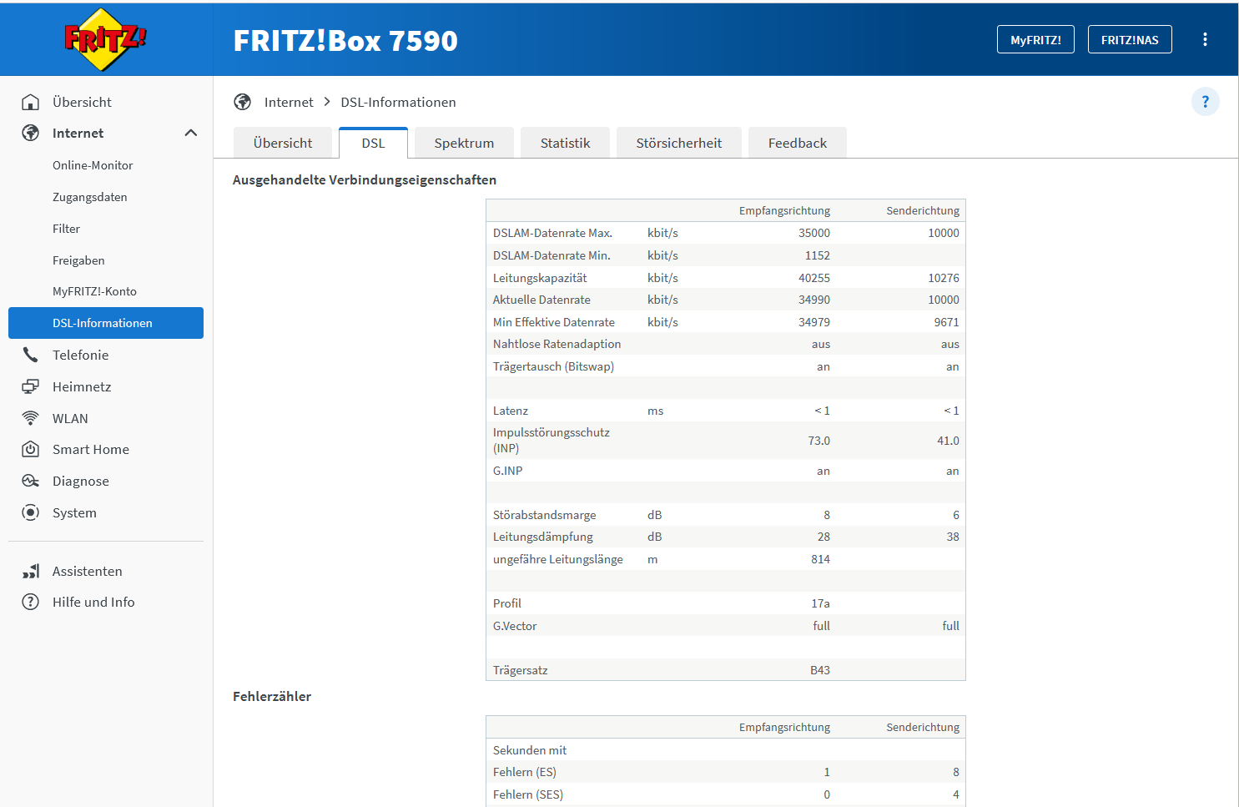Click the Profil value 17a

(821, 603)
